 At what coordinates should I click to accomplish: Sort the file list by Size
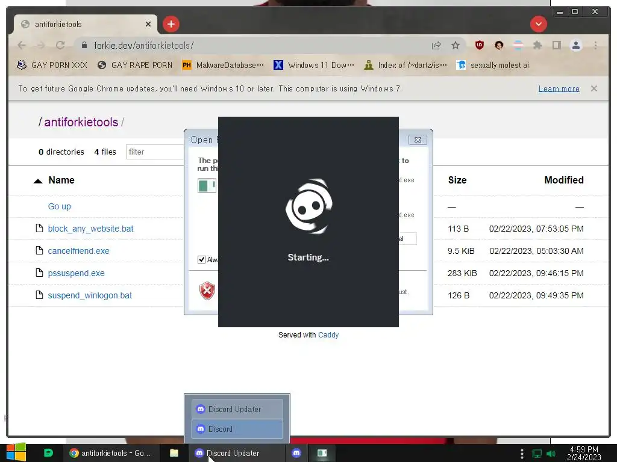point(457,180)
